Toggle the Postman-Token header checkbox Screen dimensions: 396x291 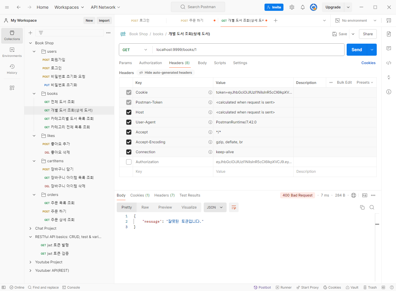tap(129, 102)
